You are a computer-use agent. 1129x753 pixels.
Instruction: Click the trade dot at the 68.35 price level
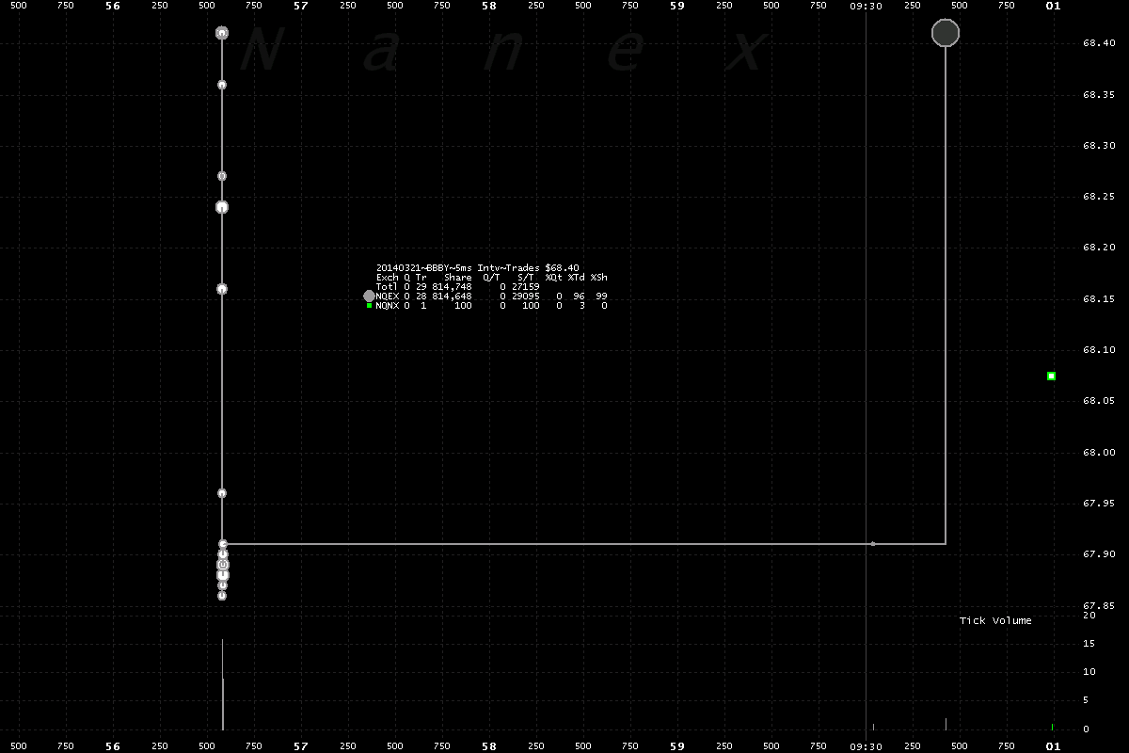222,85
